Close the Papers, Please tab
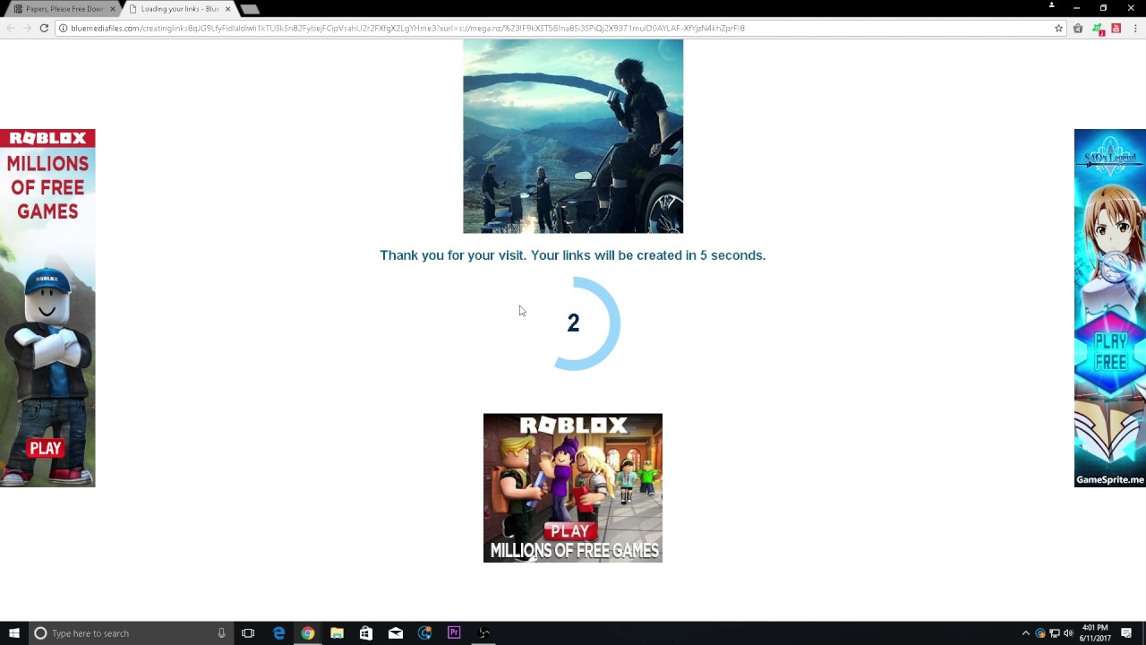This screenshot has height=645, width=1146. [113, 9]
